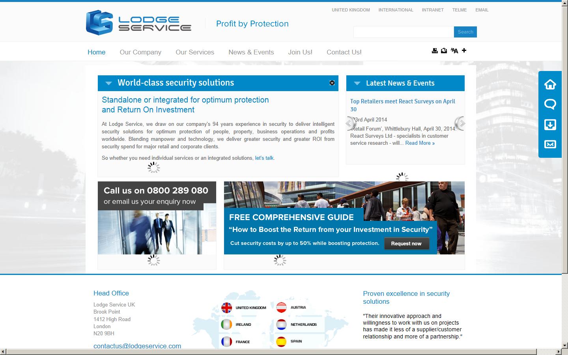Select the United Kingdom flag
The width and height of the screenshot is (568, 355).
pos(227,308)
